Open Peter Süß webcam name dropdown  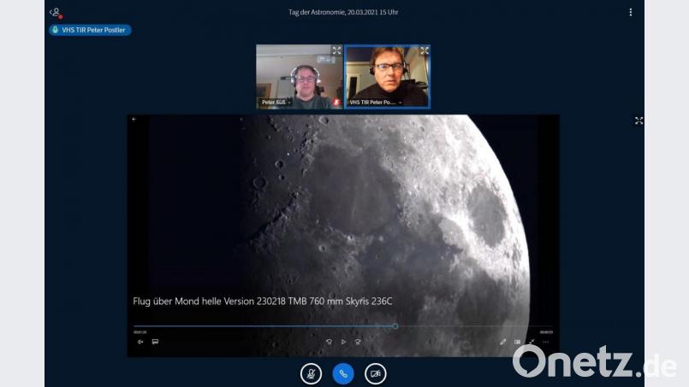click(x=276, y=103)
